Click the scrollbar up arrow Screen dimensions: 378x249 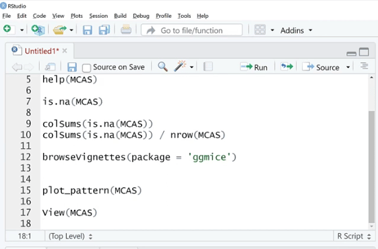coord(372,78)
